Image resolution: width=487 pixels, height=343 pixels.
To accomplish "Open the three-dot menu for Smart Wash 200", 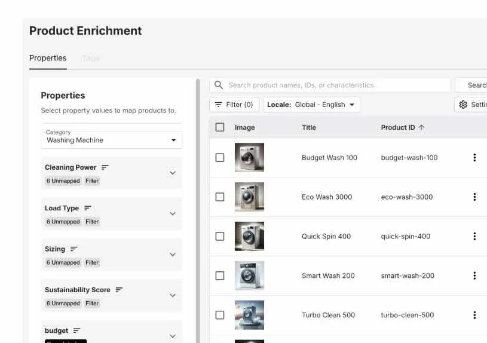I will 474,275.
